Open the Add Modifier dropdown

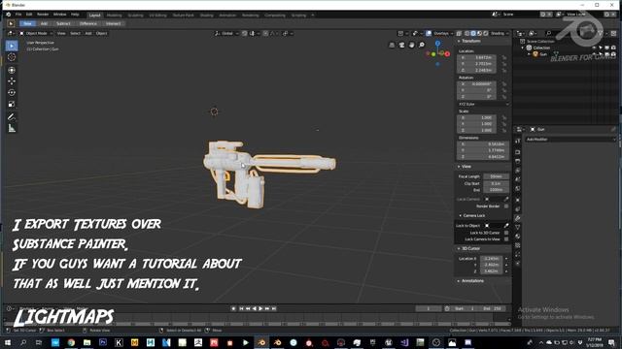pos(570,140)
